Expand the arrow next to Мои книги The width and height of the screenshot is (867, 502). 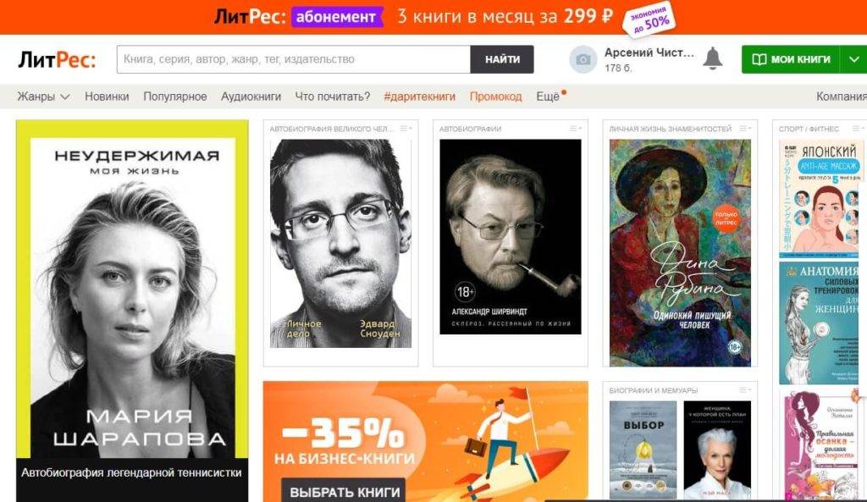click(853, 59)
